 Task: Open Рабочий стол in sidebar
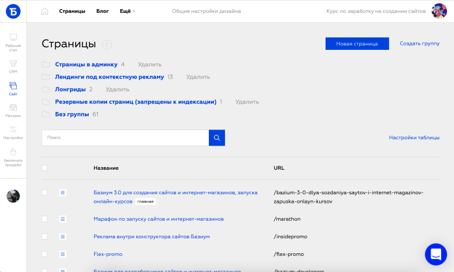[13, 43]
